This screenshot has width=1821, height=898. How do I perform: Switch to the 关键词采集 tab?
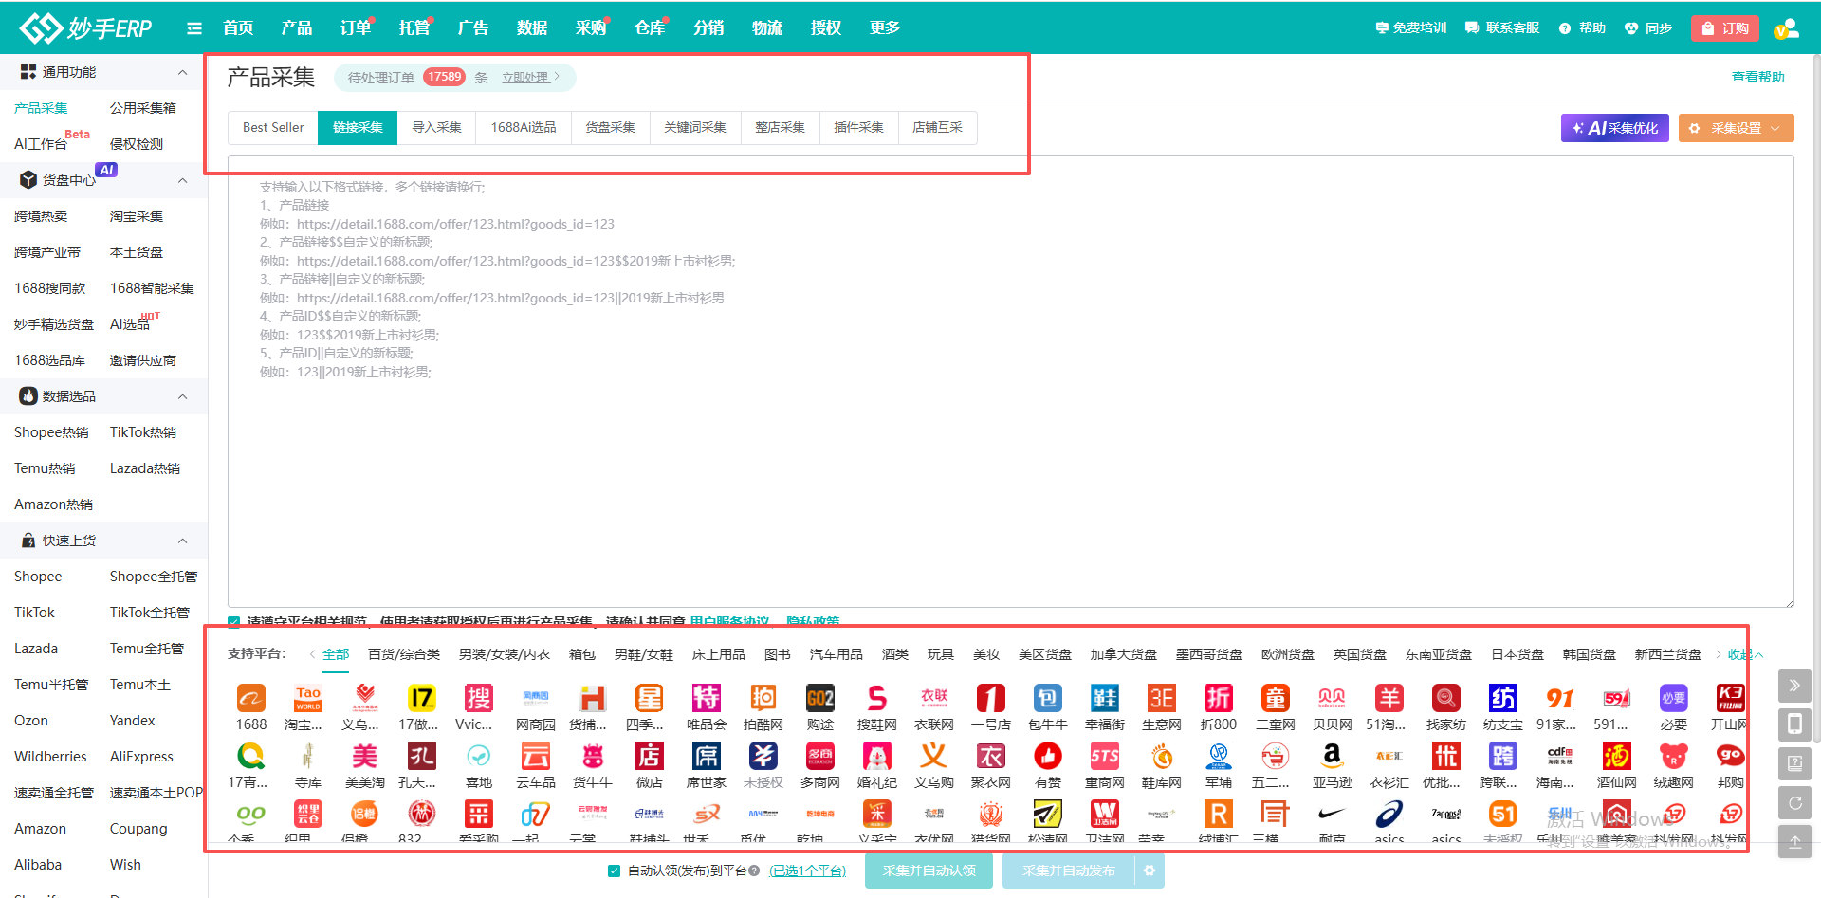694,127
